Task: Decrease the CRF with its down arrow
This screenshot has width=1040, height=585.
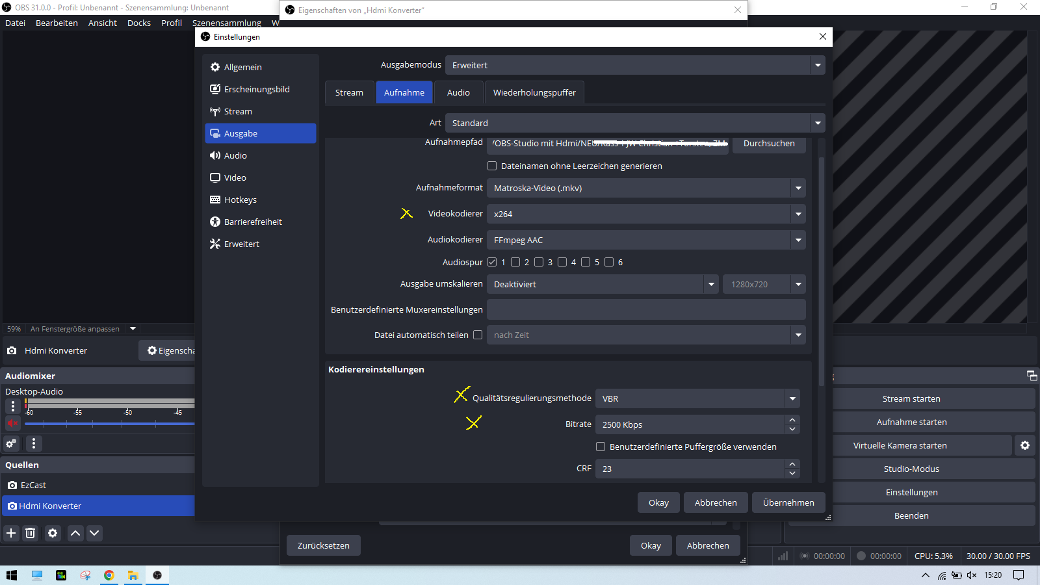Action: point(792,473)
